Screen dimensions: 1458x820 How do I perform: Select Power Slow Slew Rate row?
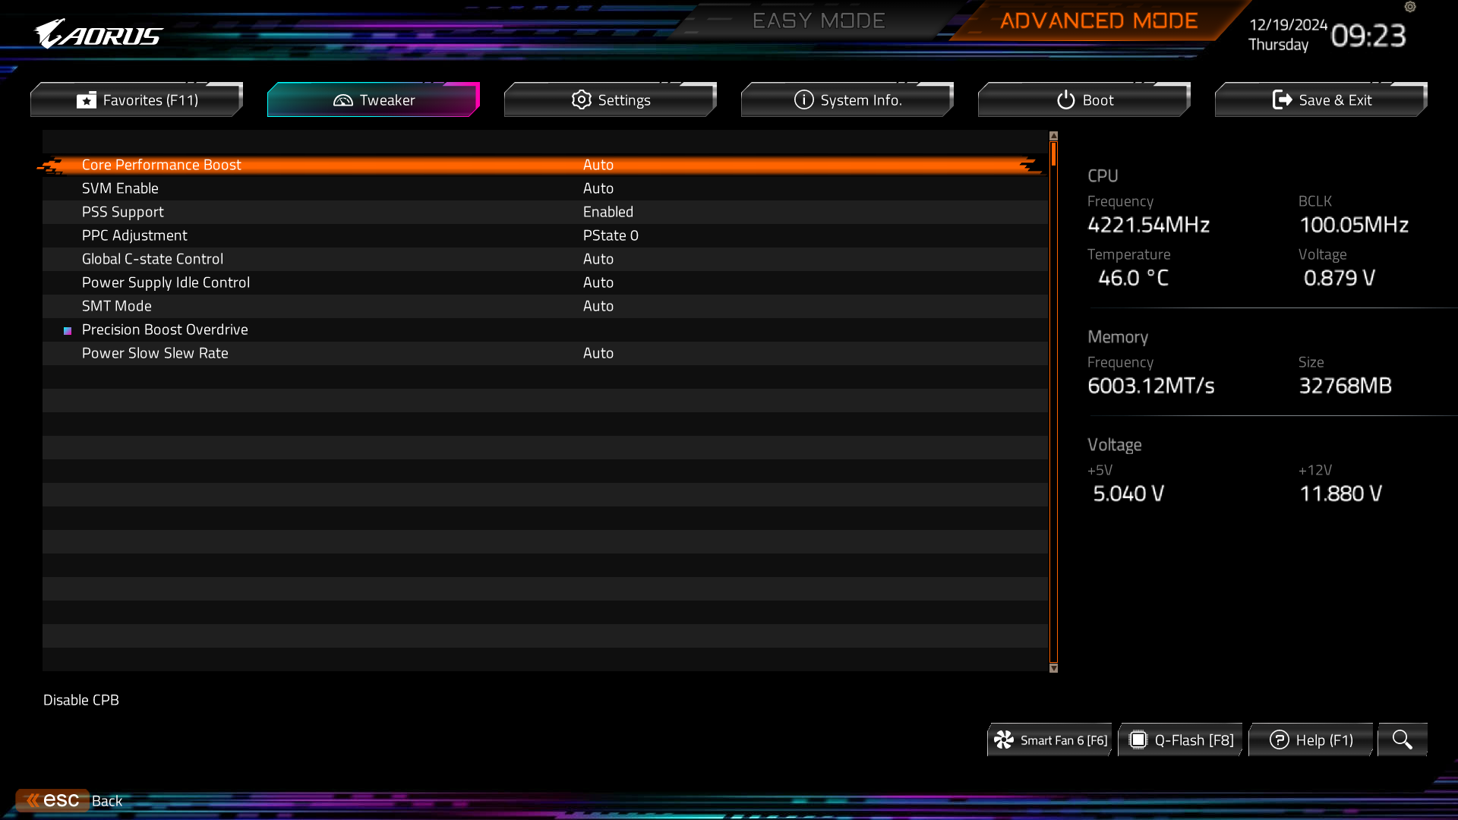pos(155,353)
